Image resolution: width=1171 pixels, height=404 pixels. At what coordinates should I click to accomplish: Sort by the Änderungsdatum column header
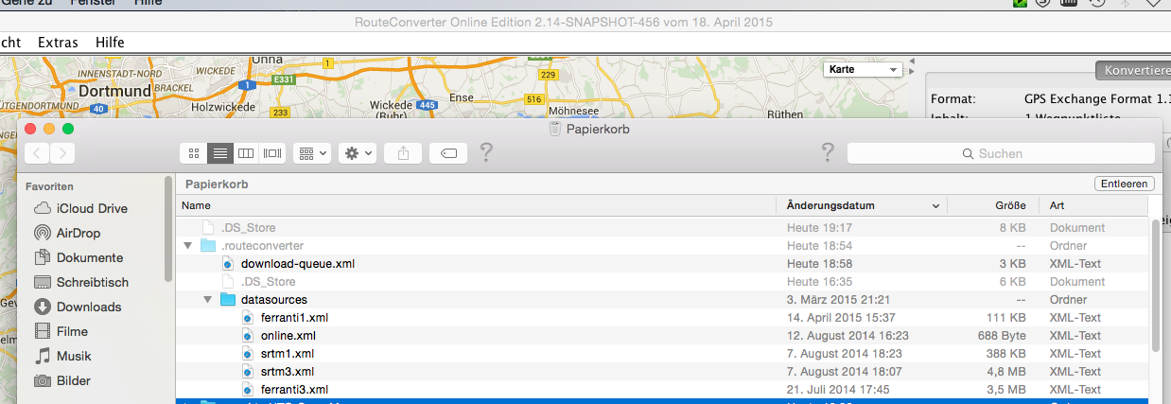(859, 205)
